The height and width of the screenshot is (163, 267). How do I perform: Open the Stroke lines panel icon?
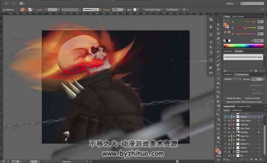(x=211, y=35)
